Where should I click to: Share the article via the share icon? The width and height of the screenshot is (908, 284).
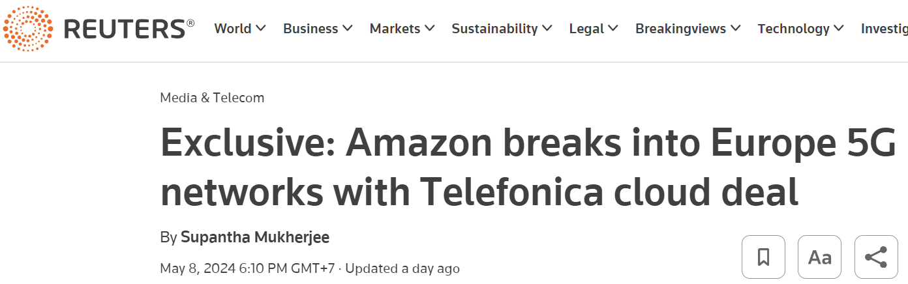(875, 257)
